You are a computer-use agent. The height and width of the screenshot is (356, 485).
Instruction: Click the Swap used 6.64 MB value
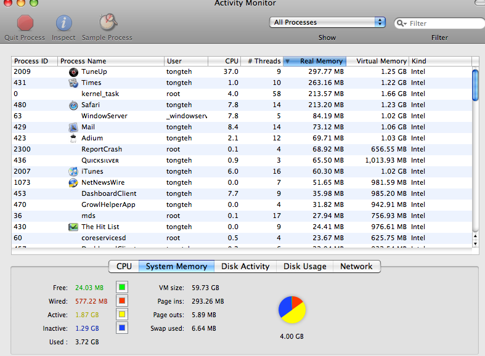[x=204, y=328]
